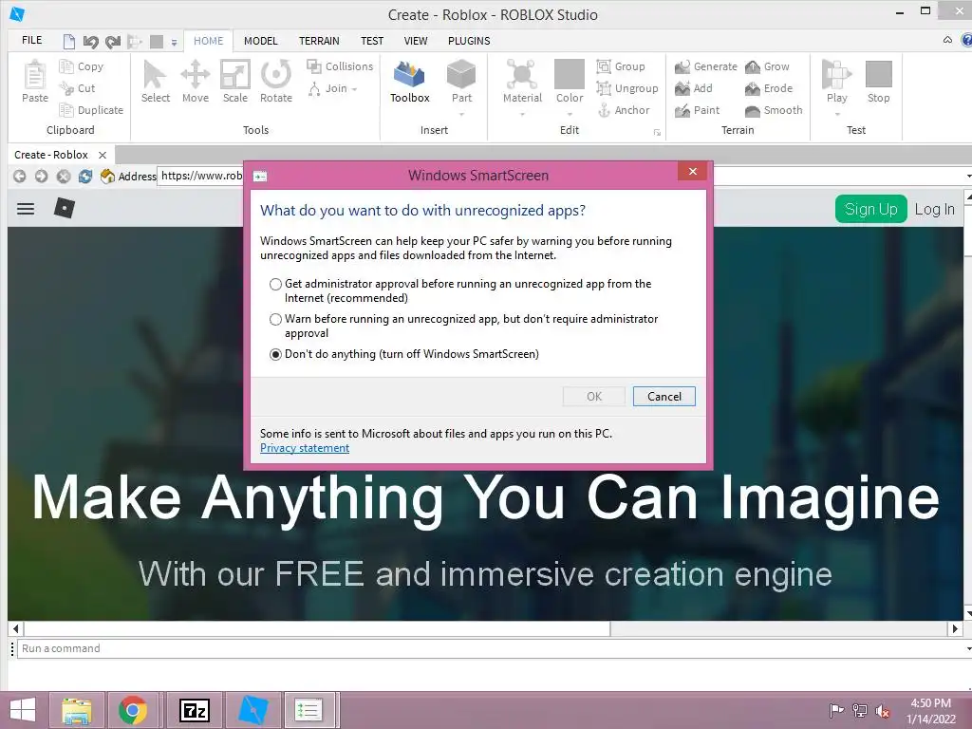The height and width of the screenshot is (729, 972).
Task: Switch to the VIEW ribbon tab
Action: pyautogui.click(x=416, y=41)
